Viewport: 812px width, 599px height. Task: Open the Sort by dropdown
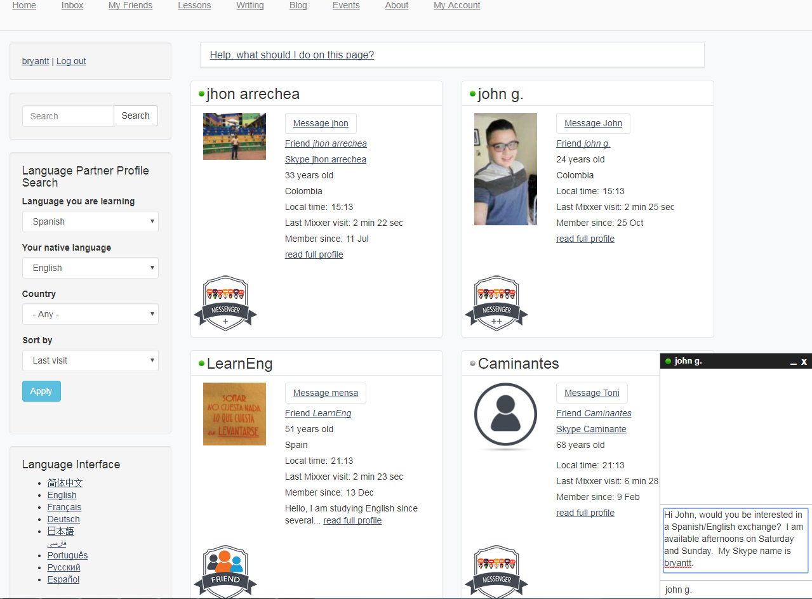90,360
